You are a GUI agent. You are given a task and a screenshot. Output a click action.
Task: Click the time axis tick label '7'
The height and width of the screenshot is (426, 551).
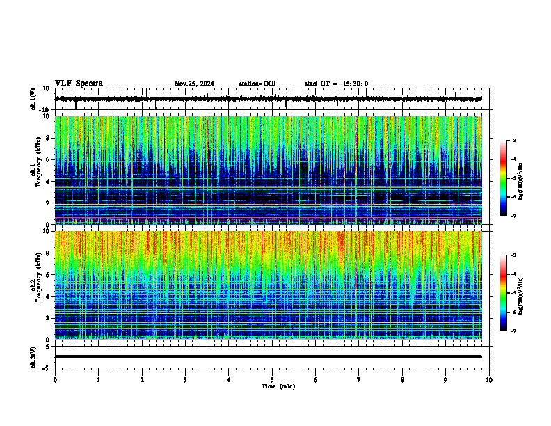click(x=359, y=380)
